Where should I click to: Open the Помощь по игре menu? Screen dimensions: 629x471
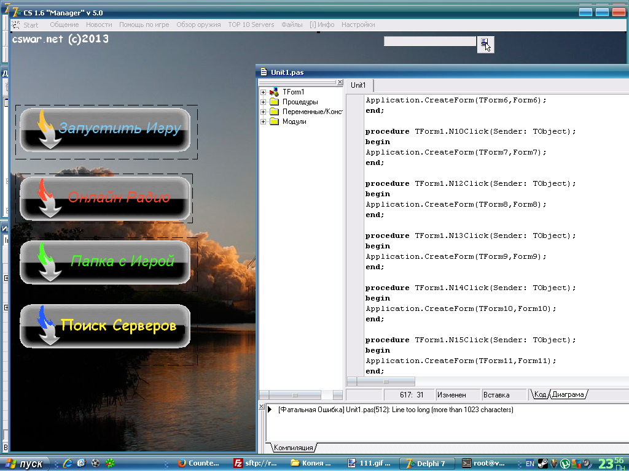[x=144, y=25]
